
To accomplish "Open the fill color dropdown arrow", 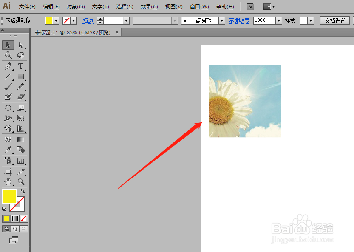I will pos(56,21).
